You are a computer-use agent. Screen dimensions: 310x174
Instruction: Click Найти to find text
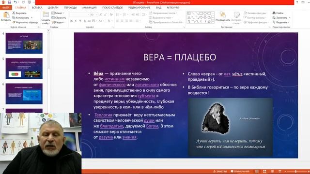coord(278,13)
